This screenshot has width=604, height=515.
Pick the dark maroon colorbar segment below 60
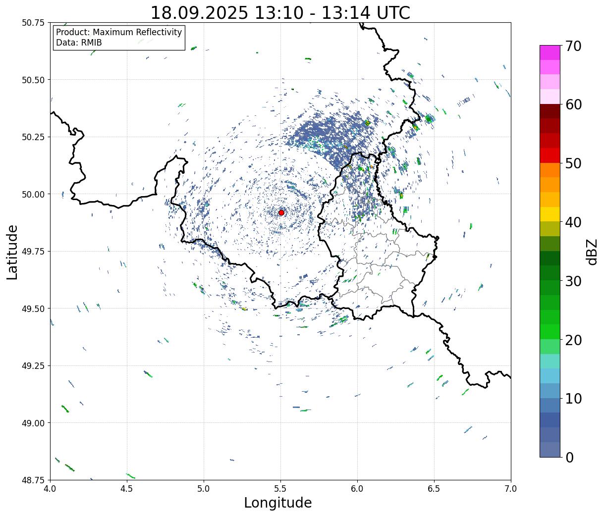tap(550, 111)
